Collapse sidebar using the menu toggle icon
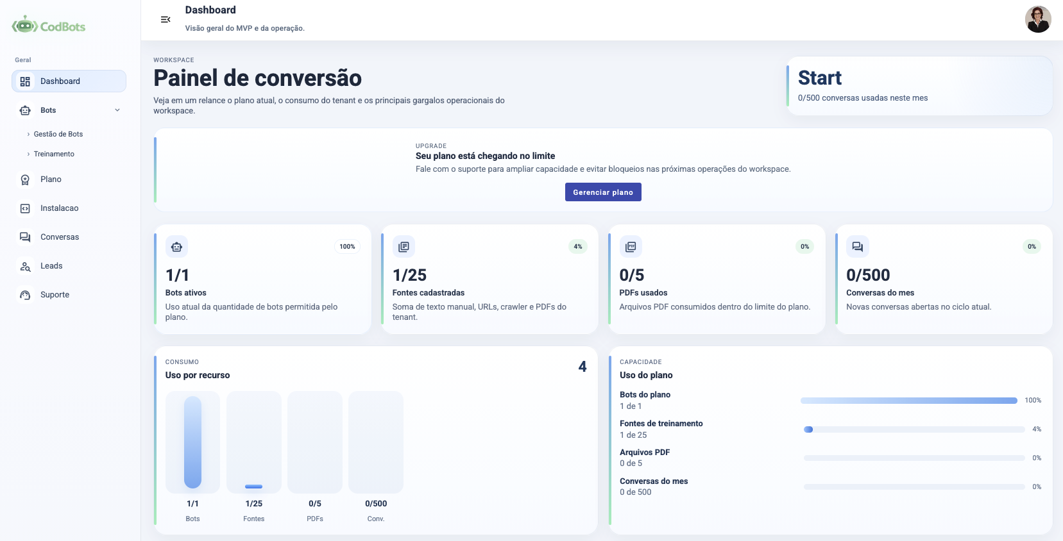Image resolution: width=1063 pixels, height=541 pixels. point(165,19)
